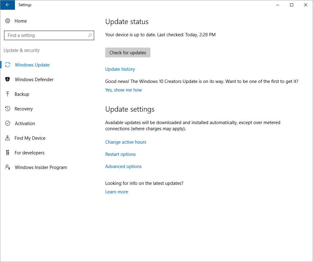Click the Recovery clock icon

coord(8,109)
